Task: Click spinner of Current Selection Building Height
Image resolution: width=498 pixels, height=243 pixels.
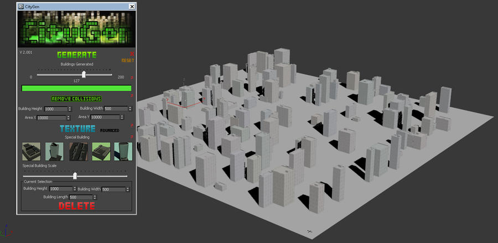Action: point(75,189)
